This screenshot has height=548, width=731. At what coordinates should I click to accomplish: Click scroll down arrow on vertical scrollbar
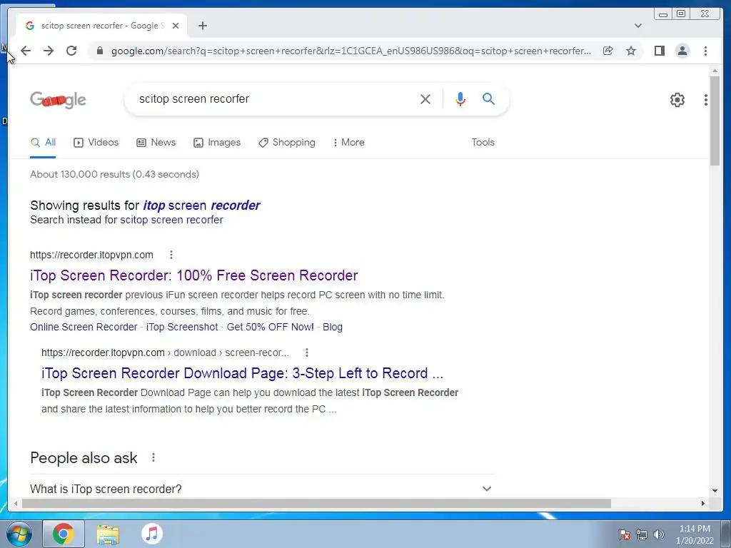[x=715, y=491]
